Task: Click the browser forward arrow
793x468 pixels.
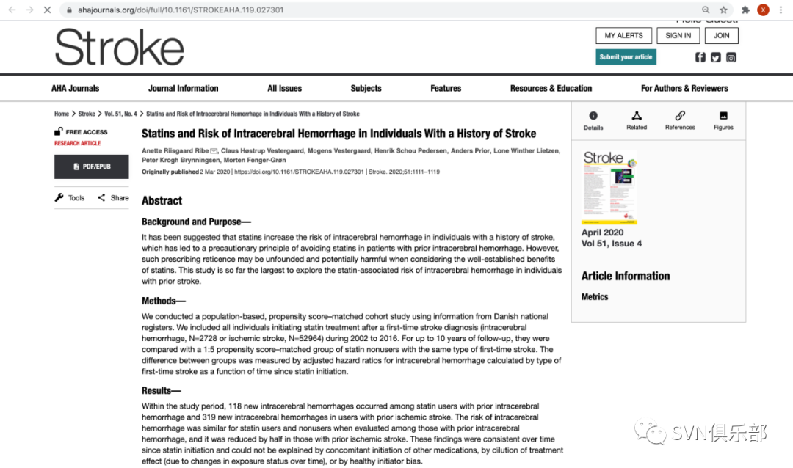Action: [30, 10]
